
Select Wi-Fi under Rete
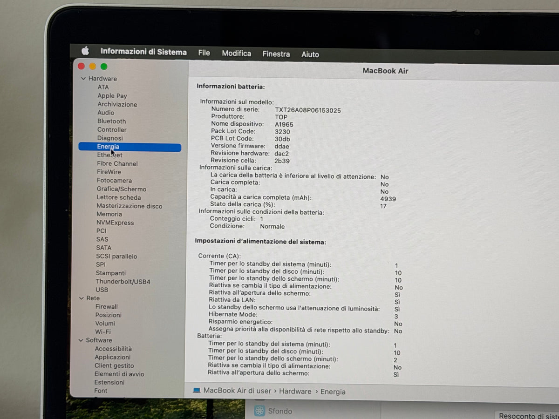(x=103, y=332)
